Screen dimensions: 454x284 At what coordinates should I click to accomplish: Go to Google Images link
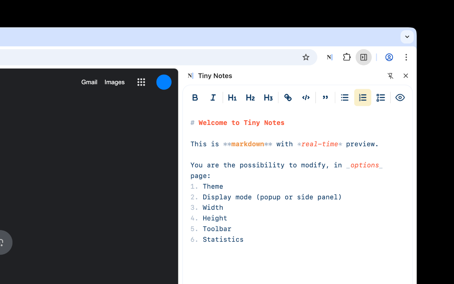115,82
